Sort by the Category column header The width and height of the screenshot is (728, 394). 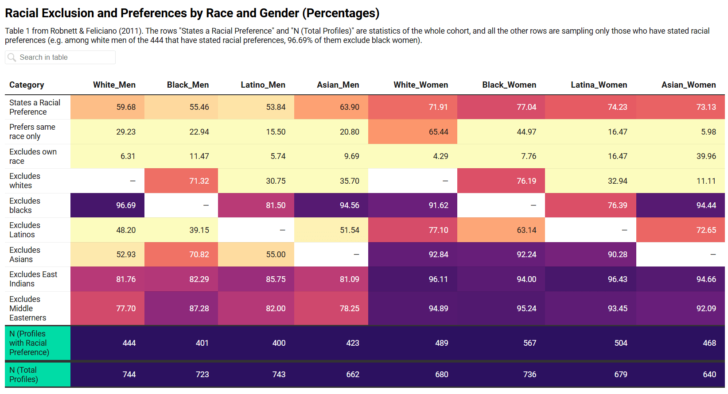(27, 85)
